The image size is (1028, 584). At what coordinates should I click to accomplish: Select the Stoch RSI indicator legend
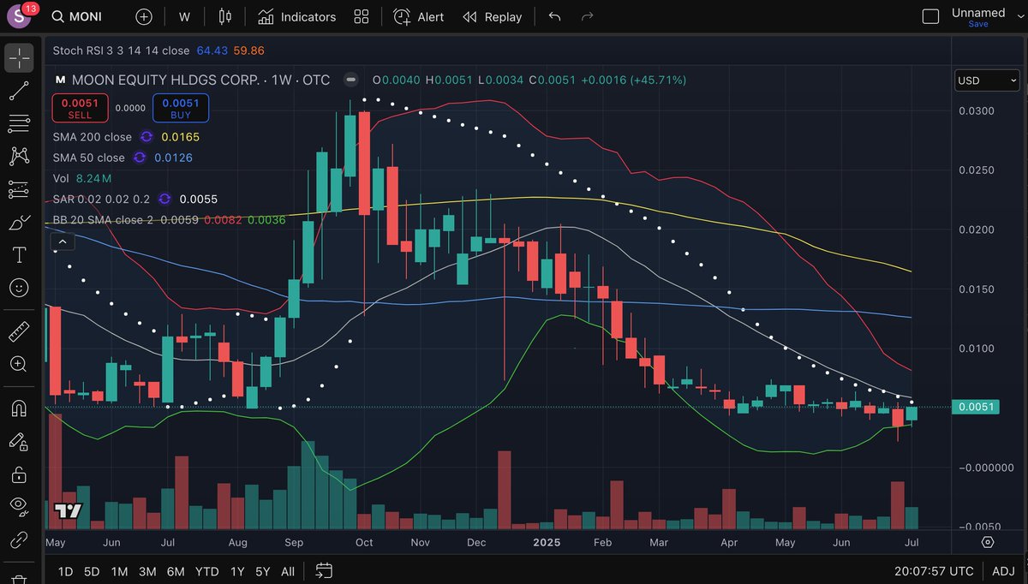(x=158, y=51)
